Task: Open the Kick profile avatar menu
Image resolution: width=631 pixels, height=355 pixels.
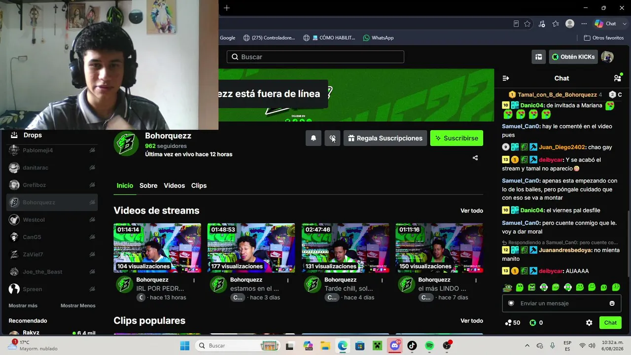Action: 607,57
